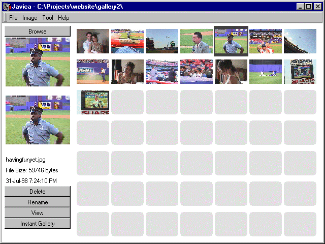
Task: Select the highlighted umpire thumbnail
Action: (x=231, y=41)
